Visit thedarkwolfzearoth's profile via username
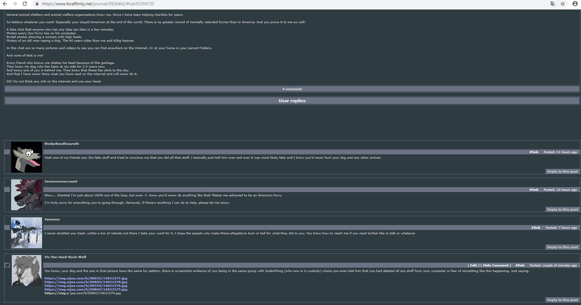The image size is (581, 305). (62, 144)
